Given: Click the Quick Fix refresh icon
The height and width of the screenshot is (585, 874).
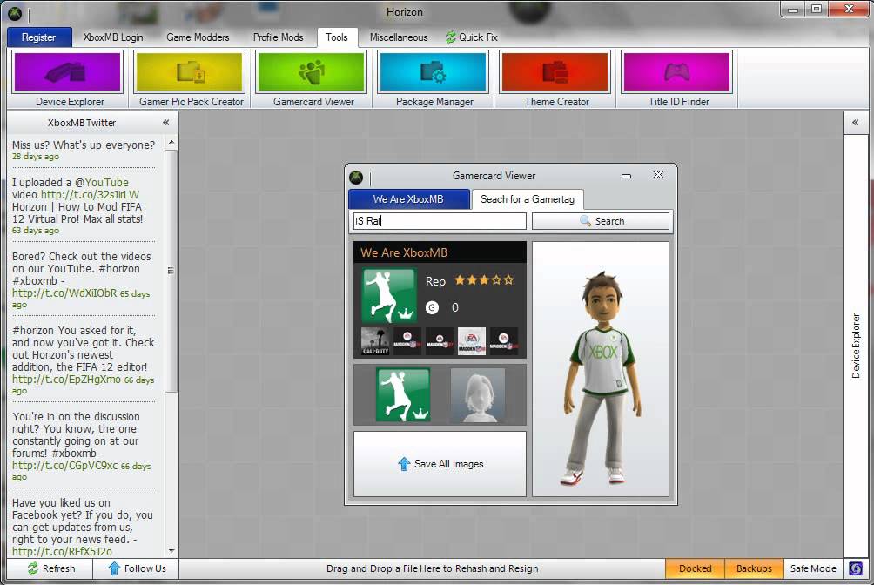Looking at the screenshot, I should click(450, 37).
